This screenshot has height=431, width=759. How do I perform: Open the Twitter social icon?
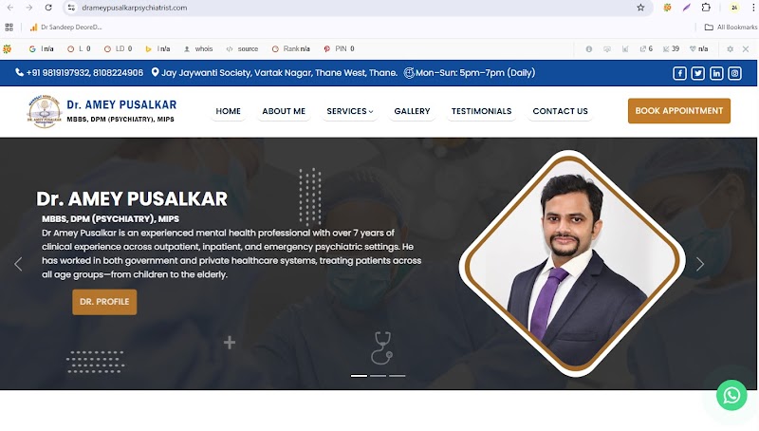[x=697, y=73]
